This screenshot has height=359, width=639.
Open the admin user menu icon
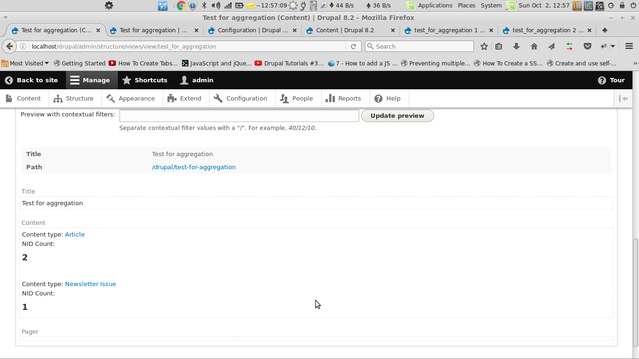pyautogui.click(x=183, y=80)
